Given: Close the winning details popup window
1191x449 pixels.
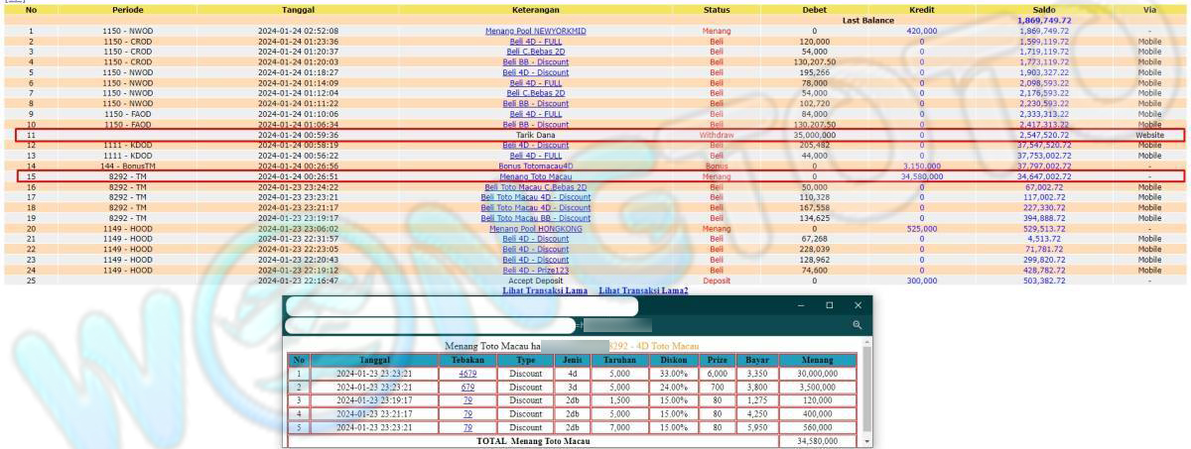Looking at the screenshot, I should click(x=858, y=305).
